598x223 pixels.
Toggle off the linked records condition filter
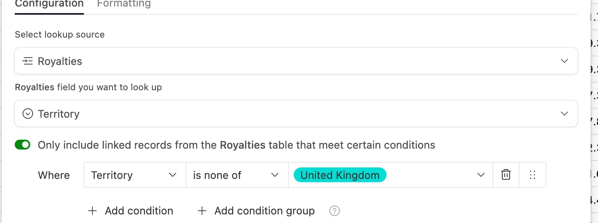tap(22, 145)
